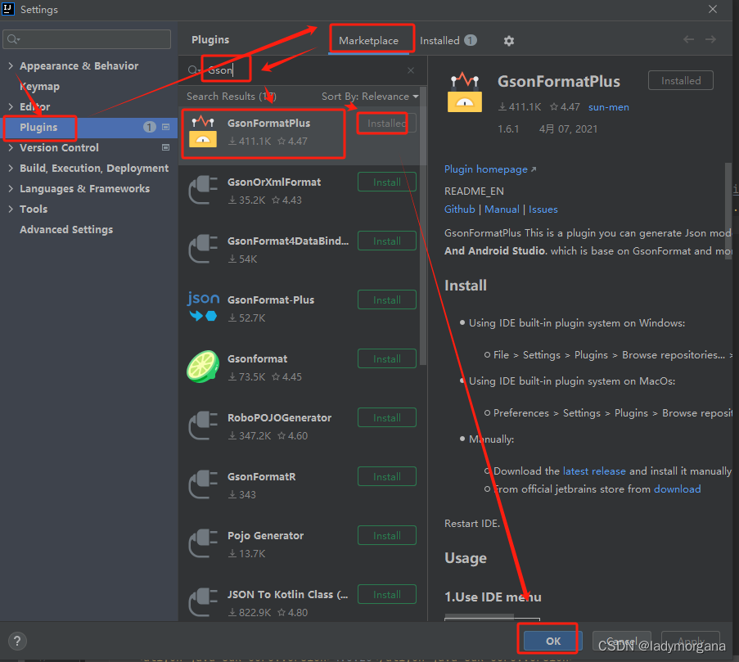Image resolution: width=739 pixels, height=662 pixels.
Task: Click Installed button in plugin details header
Action: (681, 80)
